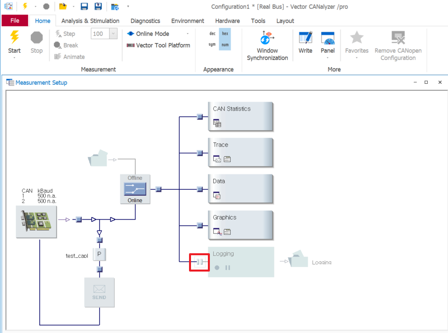
Task: Click the Favorites star icon
Action: point(357,37)
